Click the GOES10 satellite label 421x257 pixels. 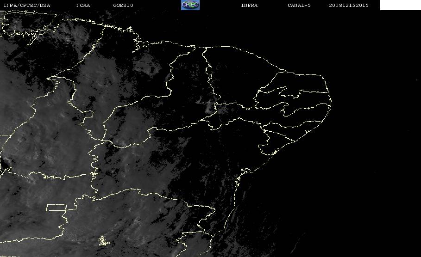tap(123, 6)
